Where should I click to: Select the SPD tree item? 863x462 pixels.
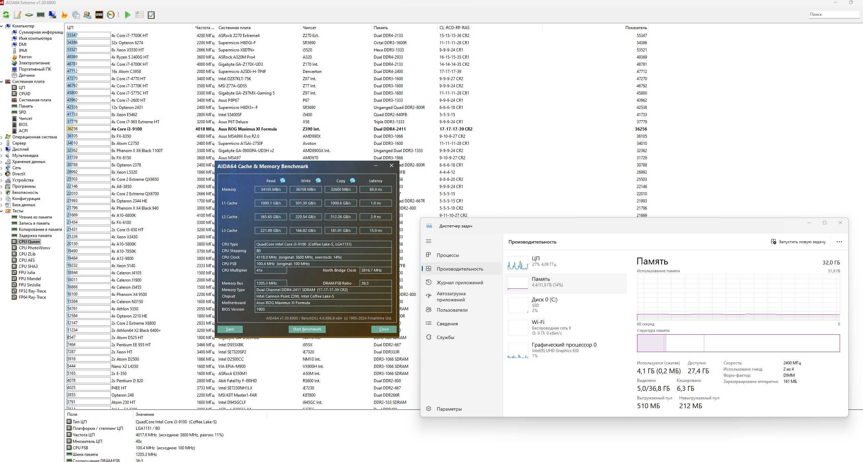pos(19,112)
